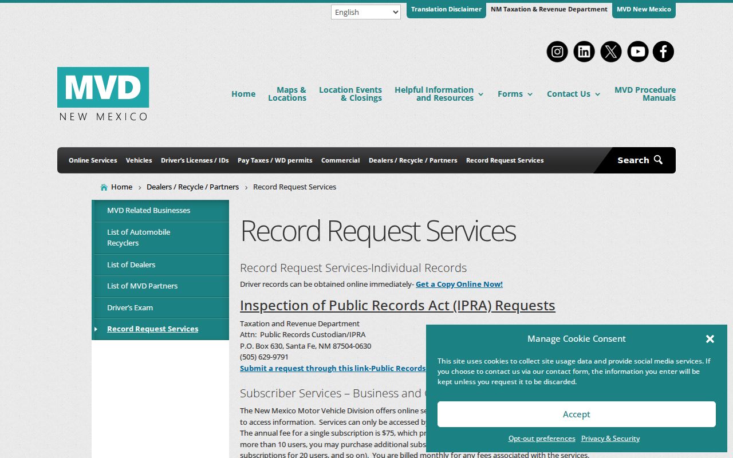Click NM Taxation & Revenue Department tab
This screenshot has height=458, width=733.
[549, 10]
